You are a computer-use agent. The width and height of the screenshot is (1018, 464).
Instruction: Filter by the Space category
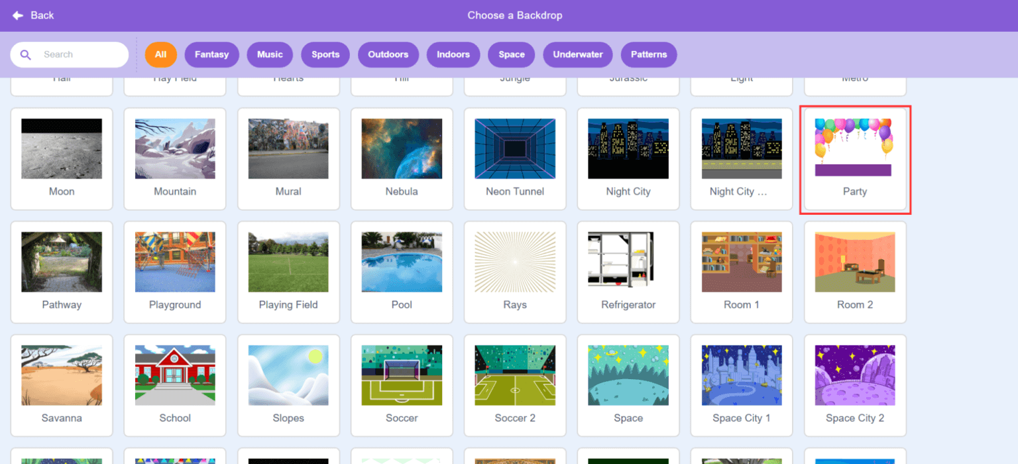(x=511, y=54)
